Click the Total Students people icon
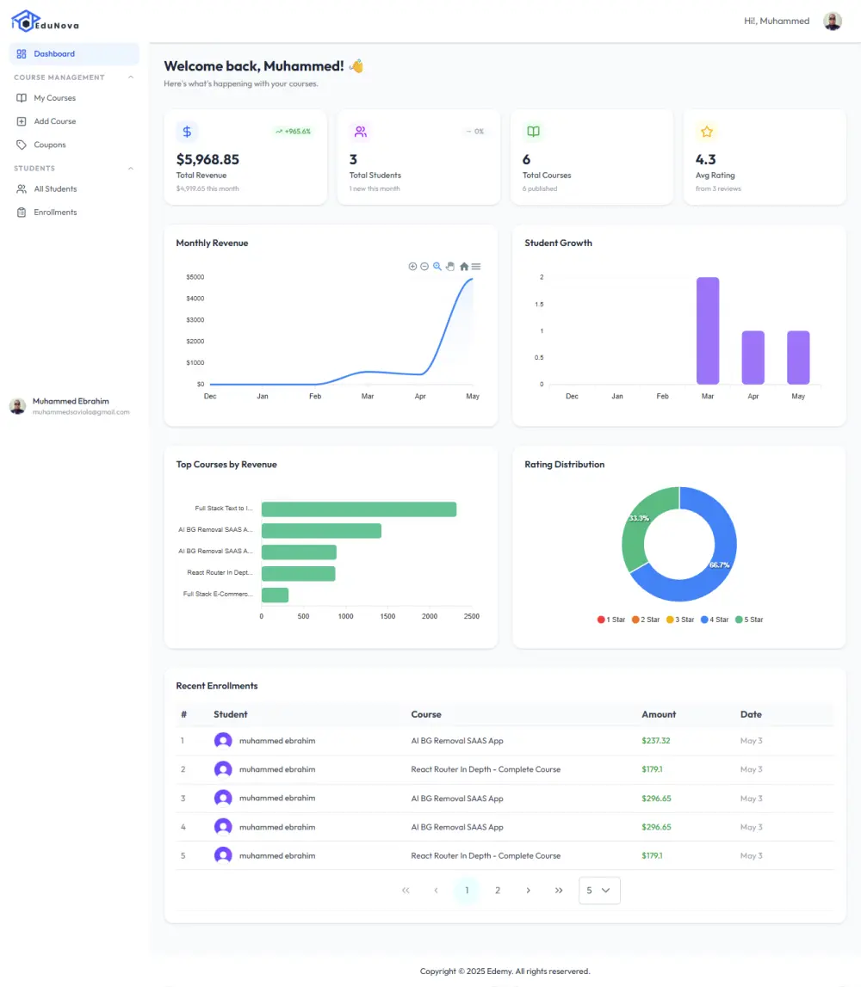This screenshot has height=987, width=861. pyautogui.click(x=360, y=132)
